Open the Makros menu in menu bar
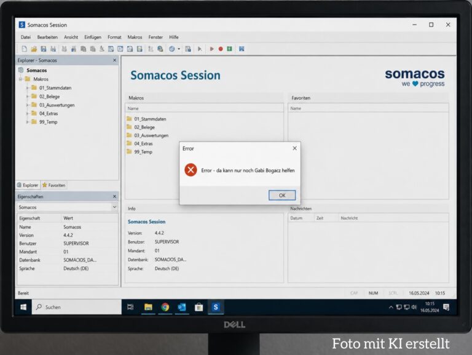 coord(135,37)
